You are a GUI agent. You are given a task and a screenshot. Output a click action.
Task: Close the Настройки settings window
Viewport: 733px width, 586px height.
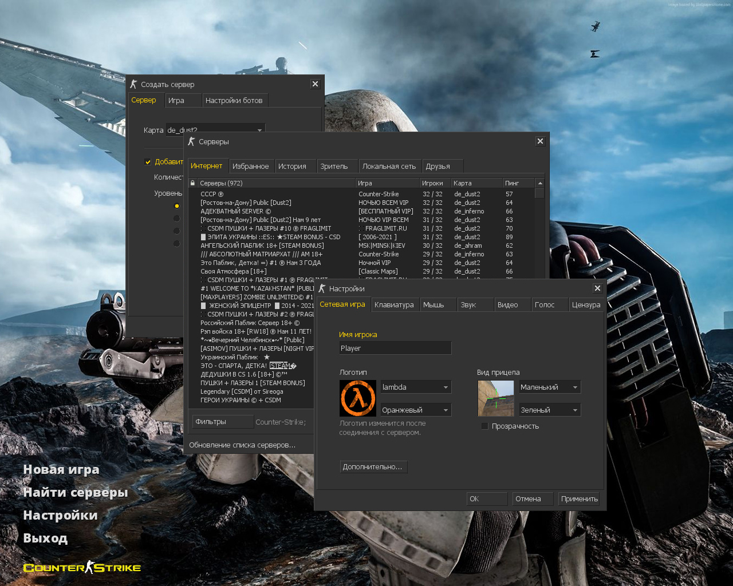[597, 288]
